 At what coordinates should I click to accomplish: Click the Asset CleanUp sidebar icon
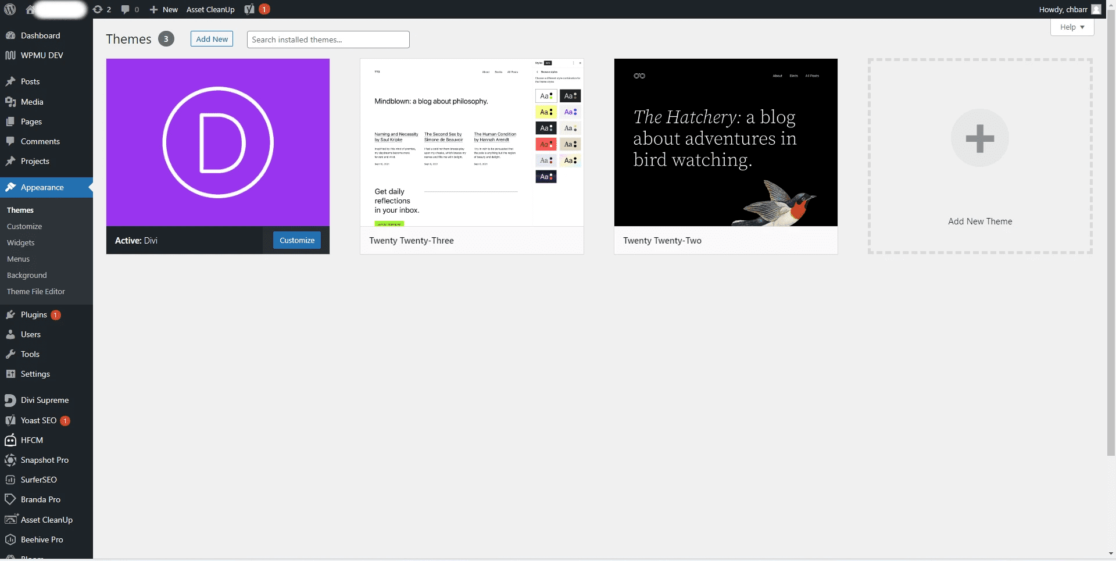pyautogui.click(x=11, y=519)
